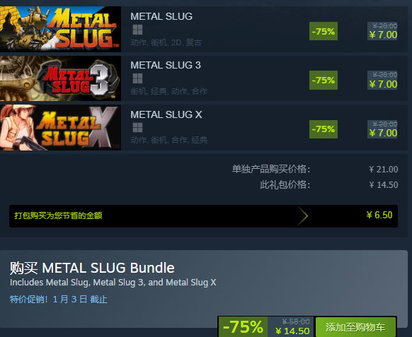Click the METAL SLUG X title text
The height and width of the screenshot is (337, 412).
pyautogui.click(x=166, y=114)
